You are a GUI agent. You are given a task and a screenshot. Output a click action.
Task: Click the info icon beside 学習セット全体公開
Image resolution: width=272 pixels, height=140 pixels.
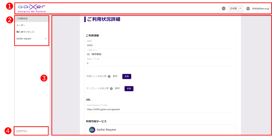pos(109,76)
